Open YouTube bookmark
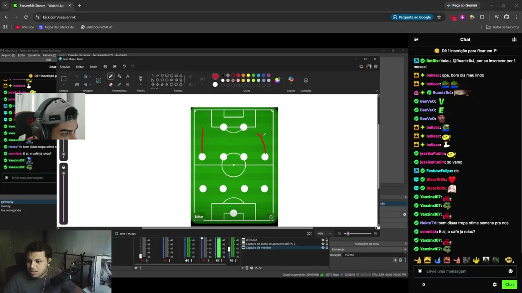Image resolution: width=522 pixels, height=293 pixels. click(25, 27)
